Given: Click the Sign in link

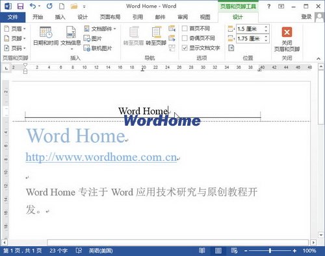Looking at the screenshot, I should point(306,17).
